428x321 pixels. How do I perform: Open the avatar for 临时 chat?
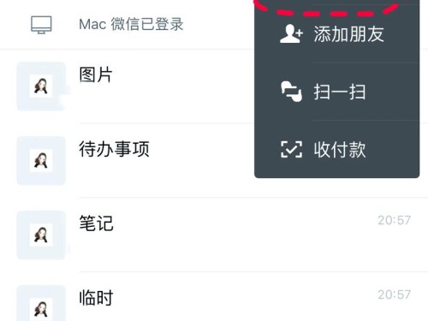click(41, 303)
